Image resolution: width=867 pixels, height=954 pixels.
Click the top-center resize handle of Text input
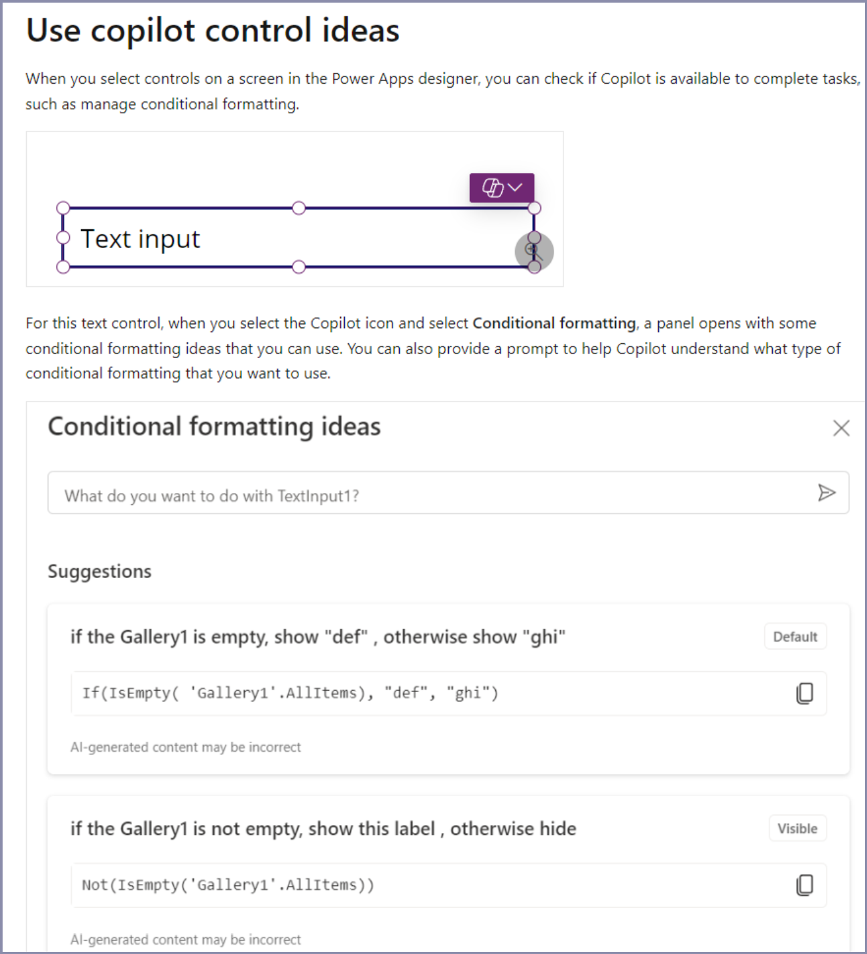click(x=298, y=208)
